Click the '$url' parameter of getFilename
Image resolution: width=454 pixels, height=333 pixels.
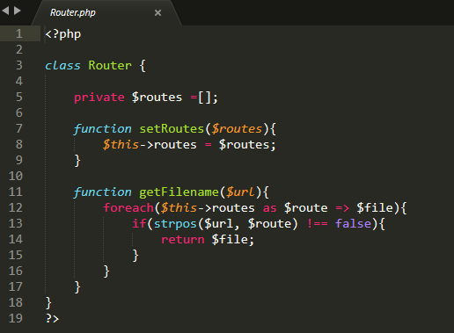240,192
